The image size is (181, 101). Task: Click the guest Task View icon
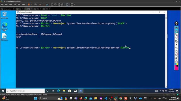pos(53,91)
